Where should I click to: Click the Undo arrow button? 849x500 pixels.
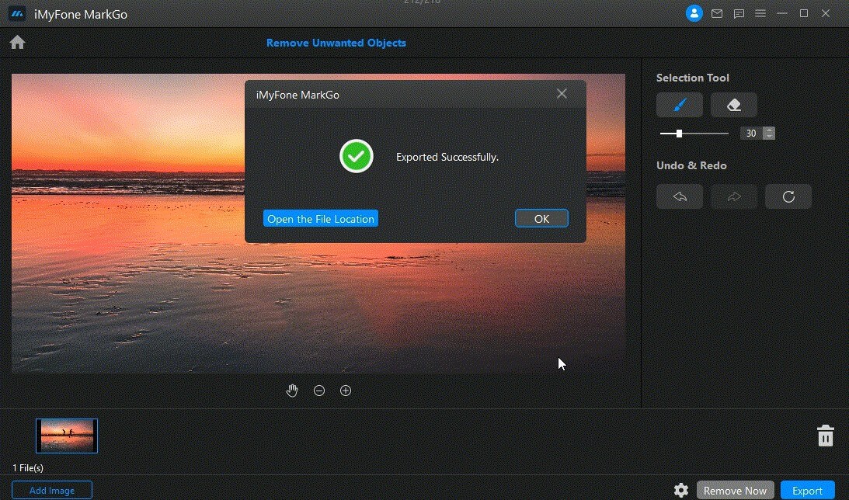[680, 196]
